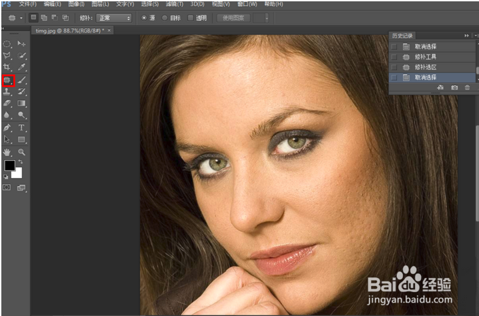479x316 pixels.
Task: Create a new history snapshot
Action: [454, 87]
